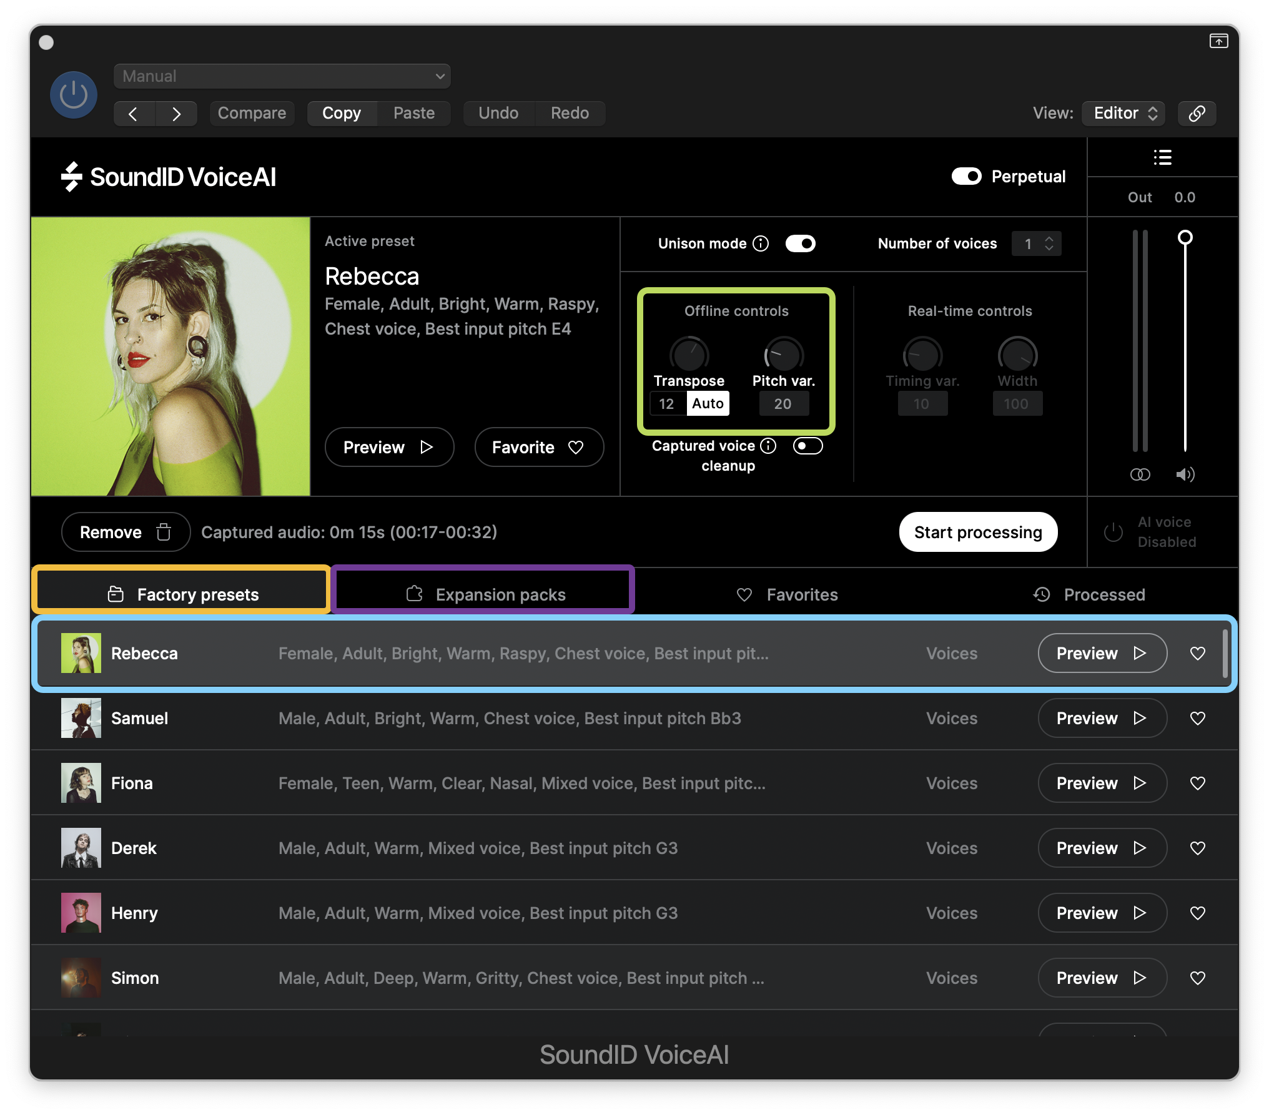Click the speaker icon to mute output

[1185, 474]
